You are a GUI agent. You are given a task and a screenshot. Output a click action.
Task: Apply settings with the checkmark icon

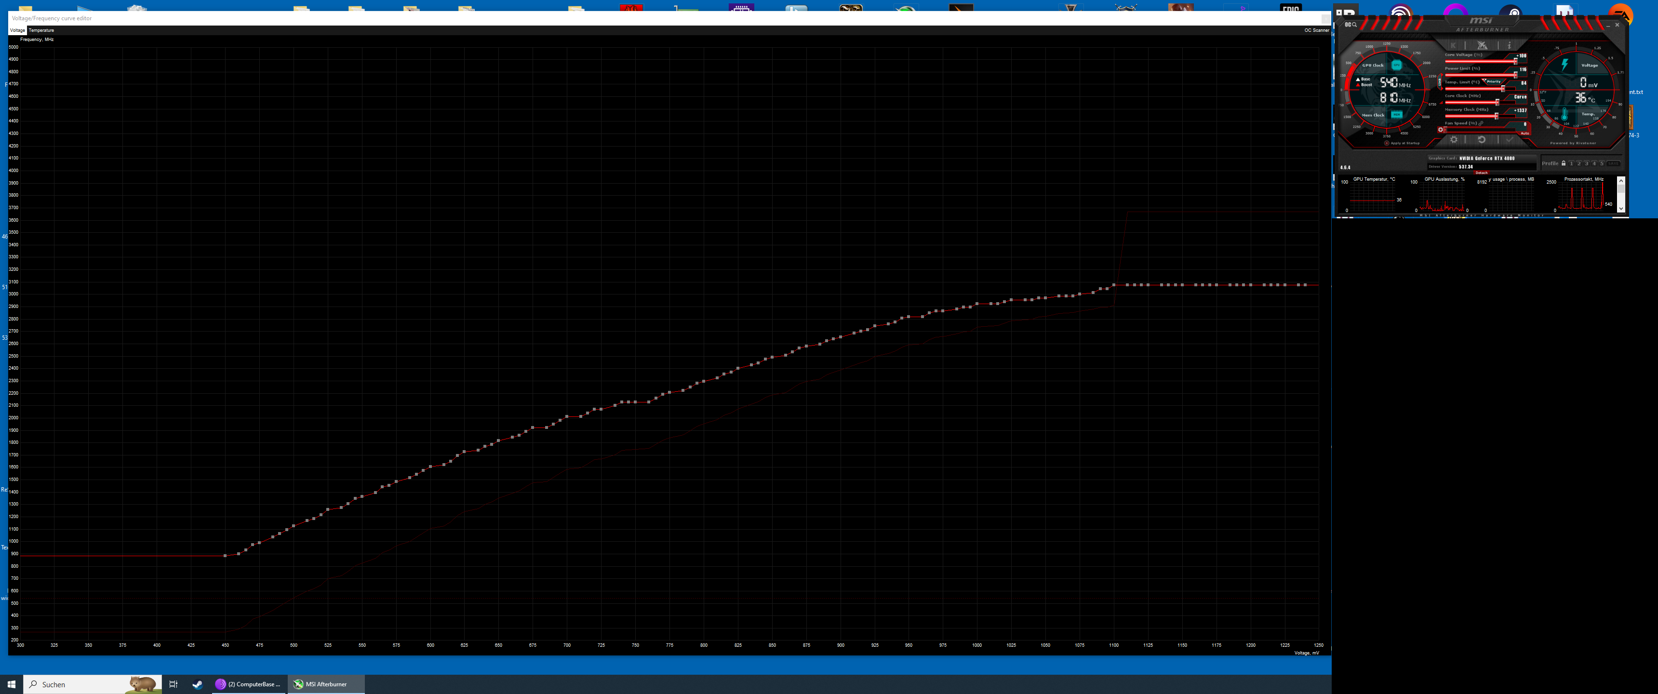pyautogui.click(x=1510, y=140)
